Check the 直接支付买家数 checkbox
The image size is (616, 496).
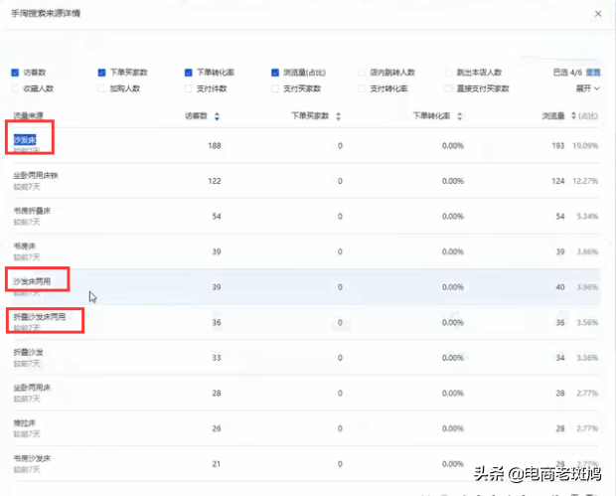448,88
